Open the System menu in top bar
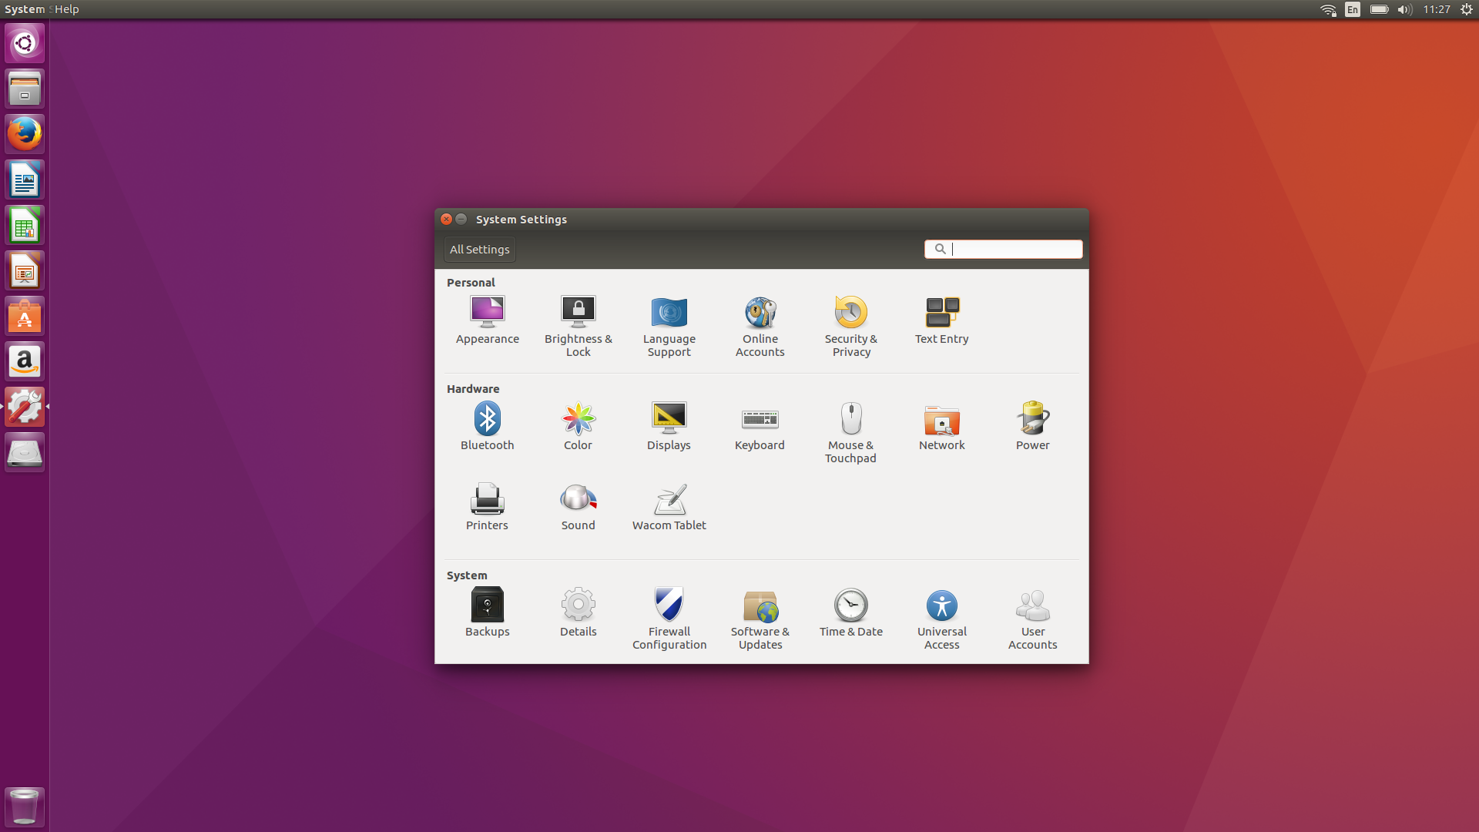This screenshot has width=1479, height=832. point(25,9)
